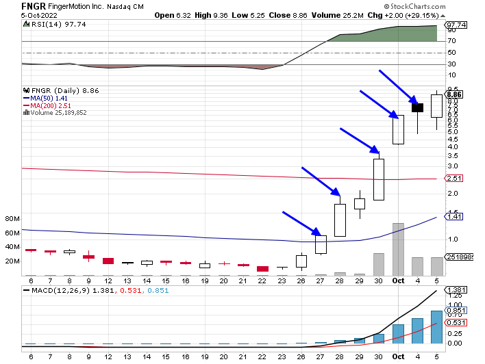Click the 5-Oct-2022 date label
The image size is (485, 364).
tap(39, 16)
